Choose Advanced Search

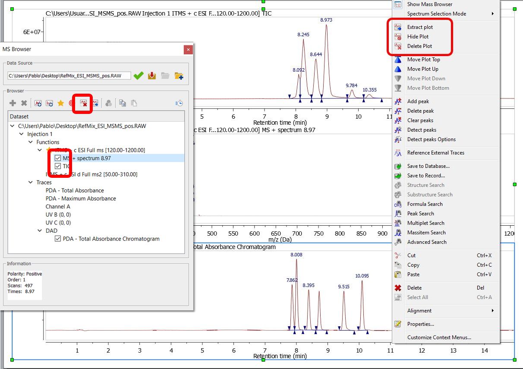coord(446,242)
